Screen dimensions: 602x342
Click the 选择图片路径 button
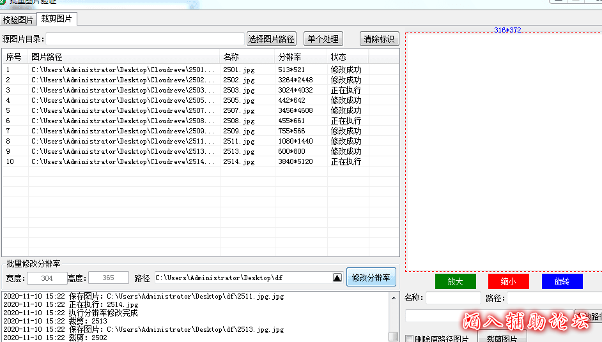(x=272, y=39)
